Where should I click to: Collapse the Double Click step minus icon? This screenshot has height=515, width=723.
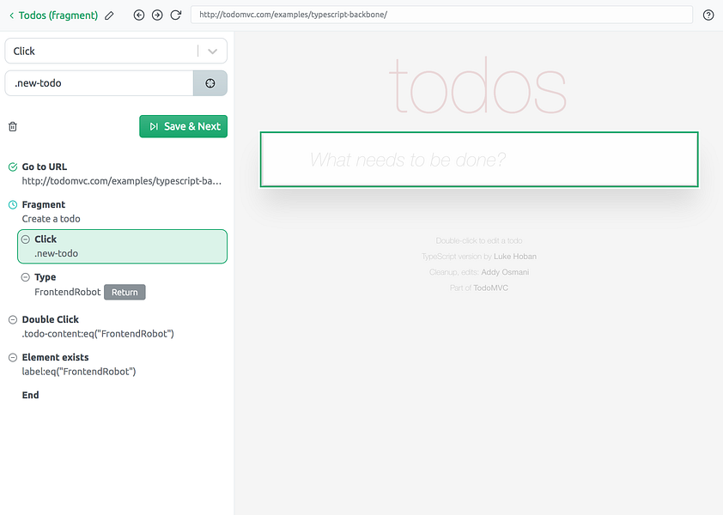[x=11, y=318]
